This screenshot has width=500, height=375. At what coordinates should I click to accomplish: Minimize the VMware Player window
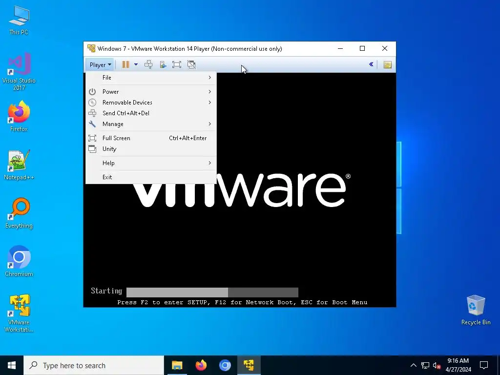tap(340, 48)
